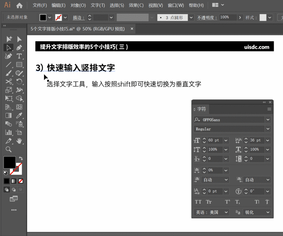Select the Hand tool
This screenshot has height=236, width=283.
[x=19, y=141]
